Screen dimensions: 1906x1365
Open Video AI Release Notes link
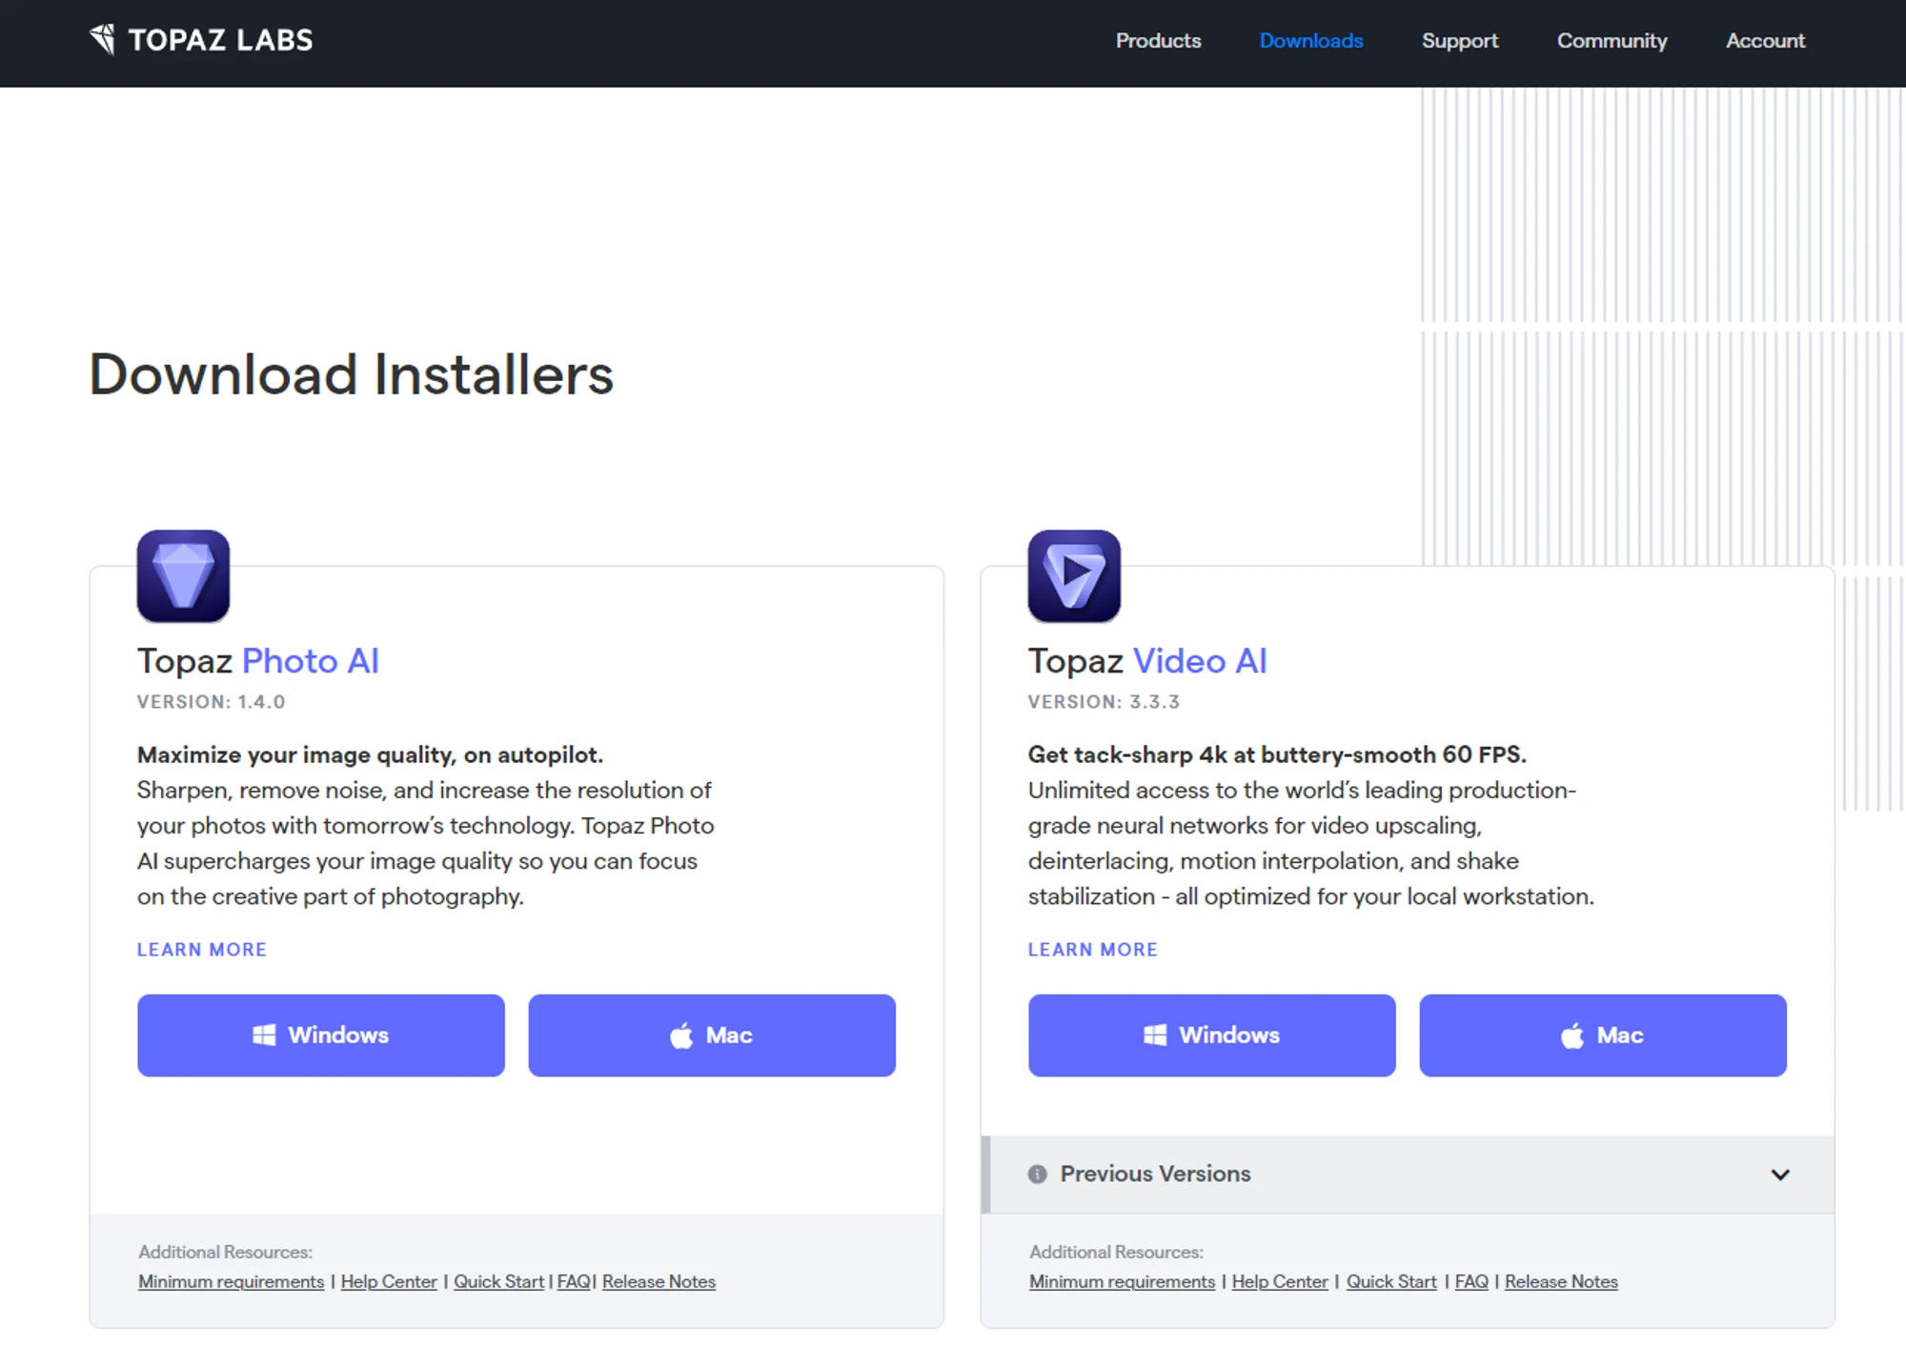click(1561, 1282)
